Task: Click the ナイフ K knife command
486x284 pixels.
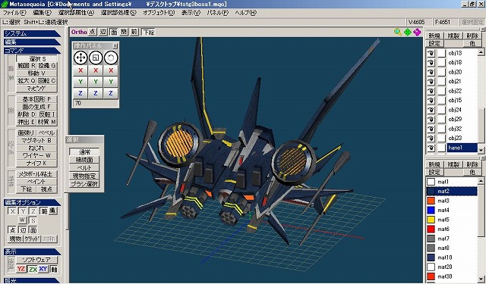Action: [x=36, y=163]
